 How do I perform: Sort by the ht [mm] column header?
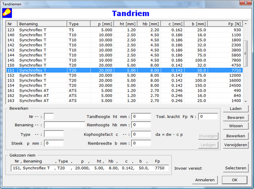click(x=126, y=24)
